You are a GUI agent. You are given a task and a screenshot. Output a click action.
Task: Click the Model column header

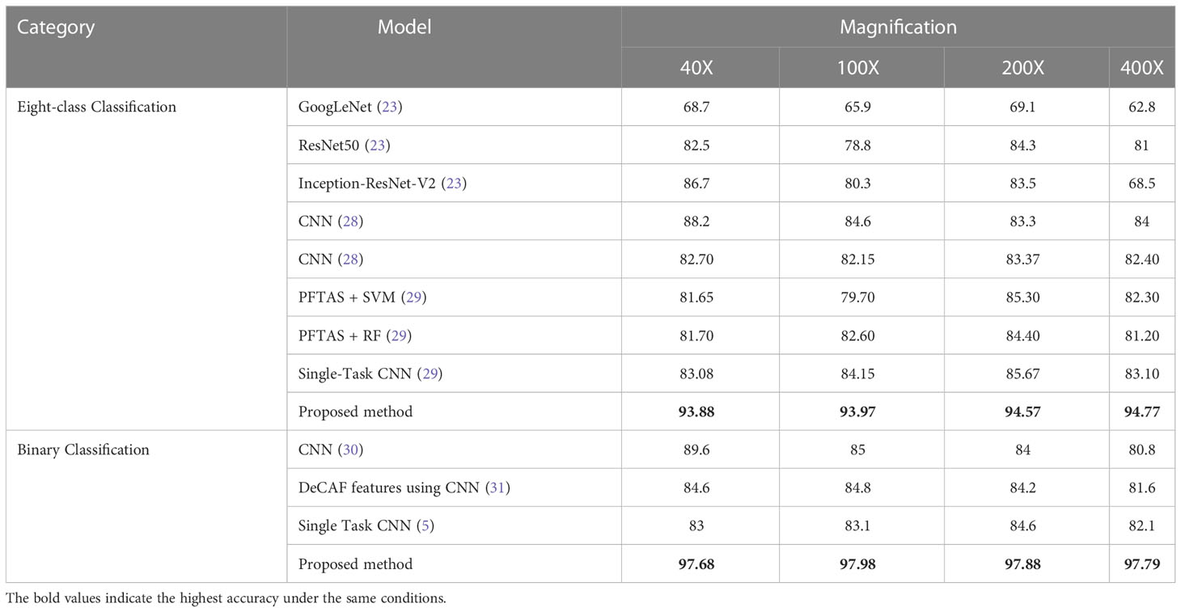404,27
